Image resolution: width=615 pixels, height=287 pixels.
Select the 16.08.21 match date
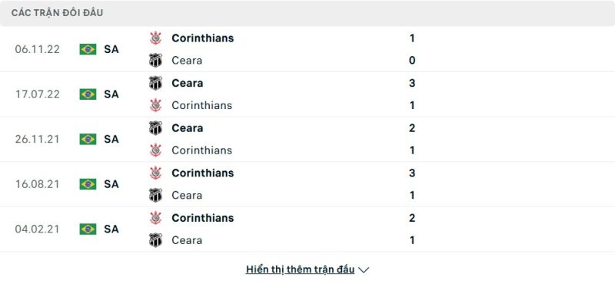37,184
